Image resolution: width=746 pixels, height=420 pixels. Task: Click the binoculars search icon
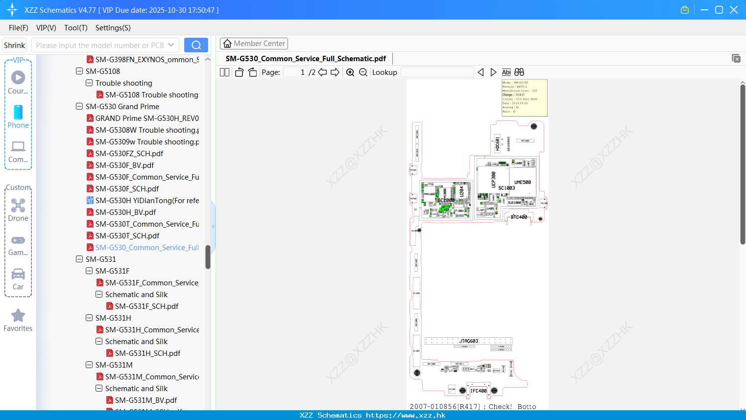click(519, 72)
